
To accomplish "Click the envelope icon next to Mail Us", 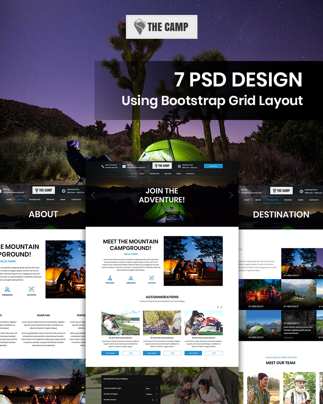I will [124, 166].
